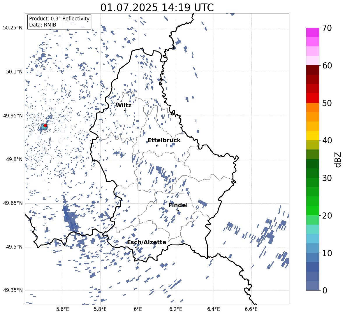Screen dimensions: 345x315
Task: Click the plot title 01.07.2025 14:19 UTC
Action: [x=157, y=8]
